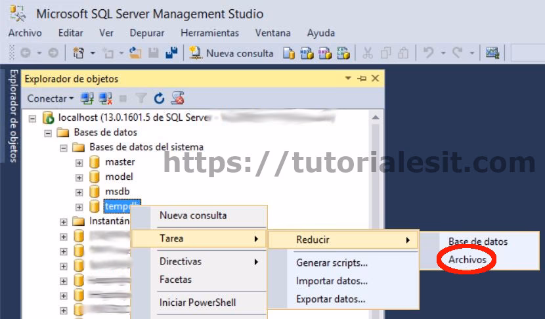Open the Redo history dropdown arrow

472,53
